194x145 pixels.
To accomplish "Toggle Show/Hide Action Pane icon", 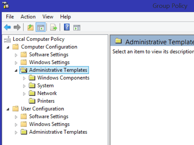I will (x=77, y=27).
